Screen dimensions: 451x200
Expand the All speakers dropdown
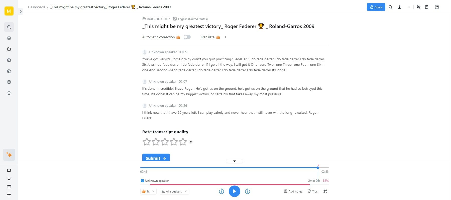(174, 191)
